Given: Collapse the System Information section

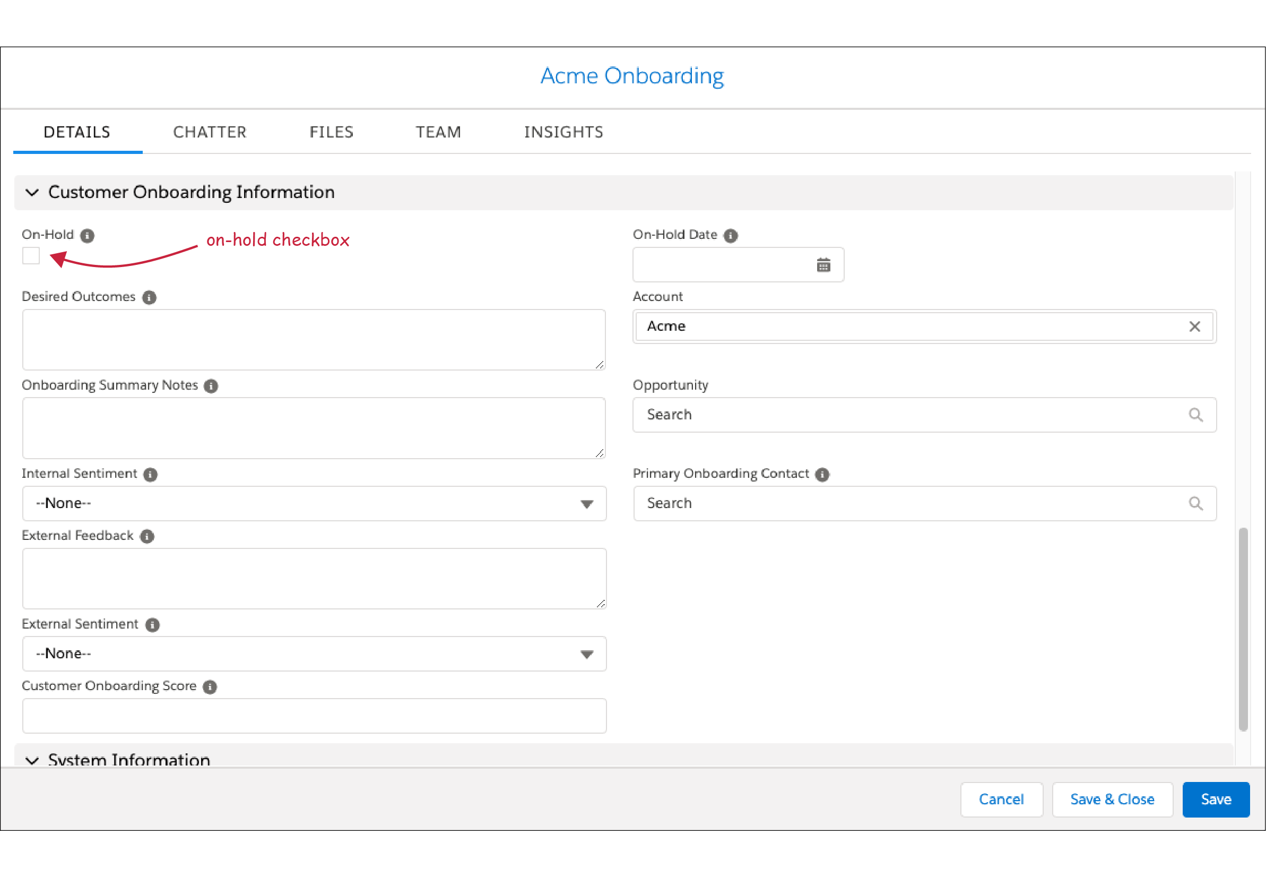Looking at the screenshot, I should [32, 761].
